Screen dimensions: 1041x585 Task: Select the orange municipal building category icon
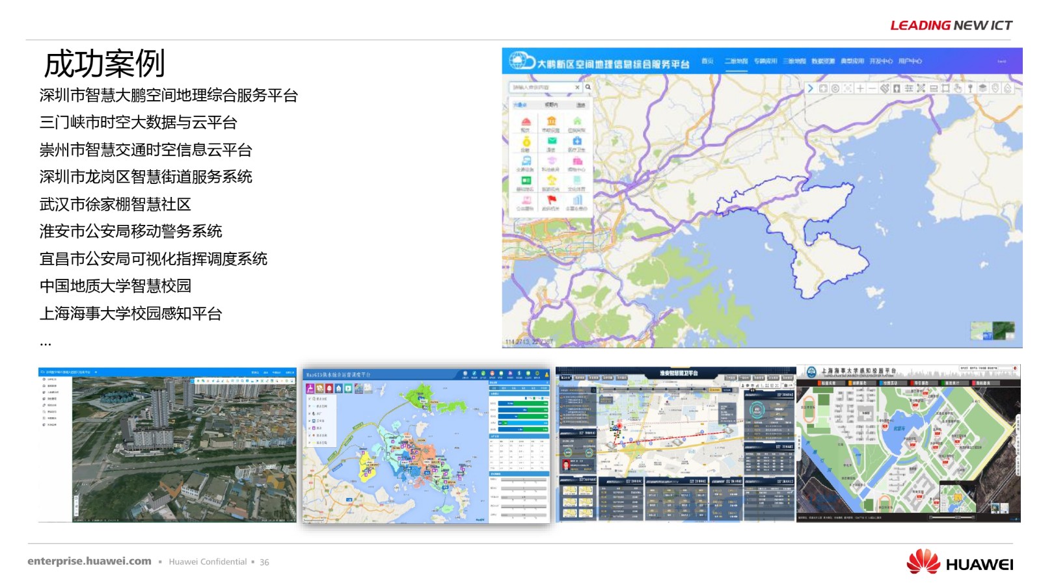(x=551, y=121)
